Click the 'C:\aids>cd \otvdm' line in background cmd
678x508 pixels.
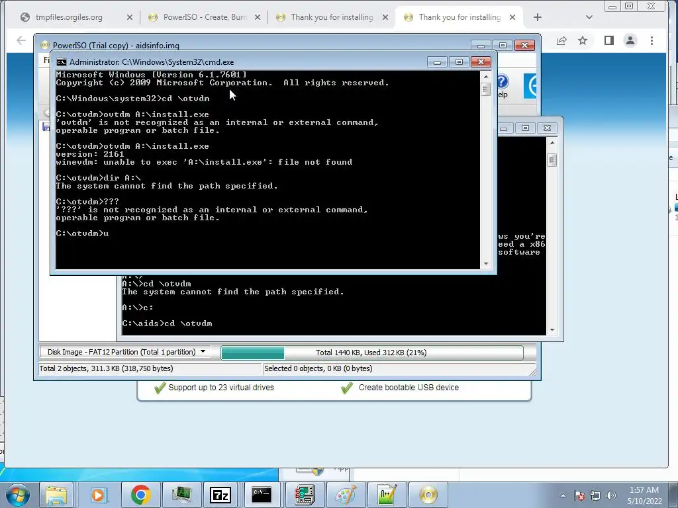pos(168,323)
